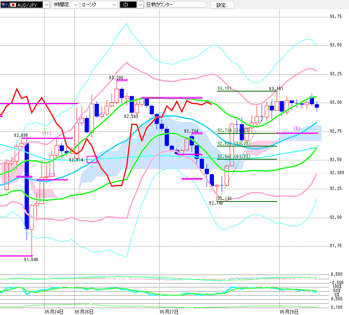Click the 92.25 price axis value
This screenshot has width=349, height=315.
tap(336, 188)
